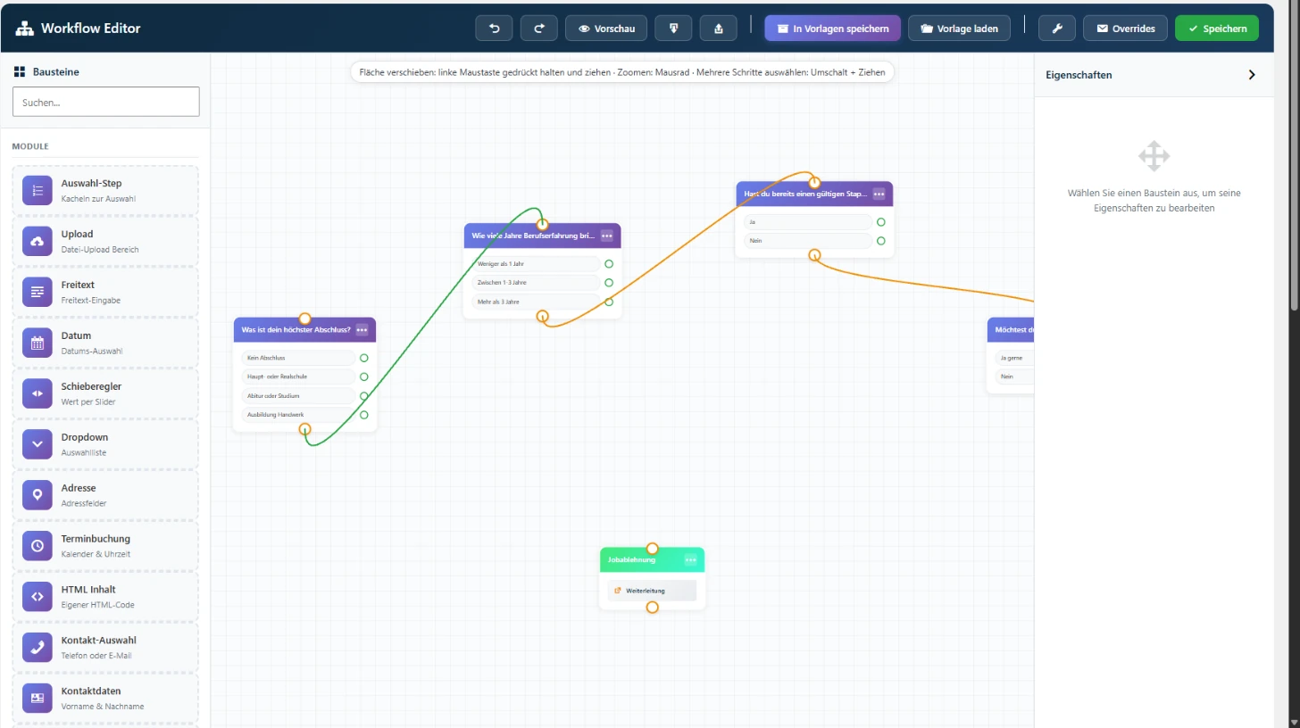This screenshot has height=728, width=1300.
Task: Pick the Adresse location pin icon
Action: (37, 494)
